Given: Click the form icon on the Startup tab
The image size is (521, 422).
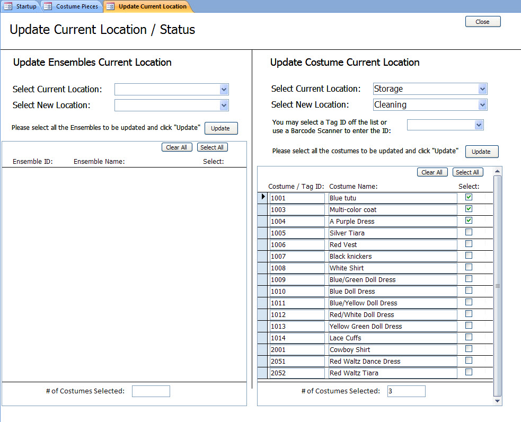Looking at the screenshot, I should [8, 6].
